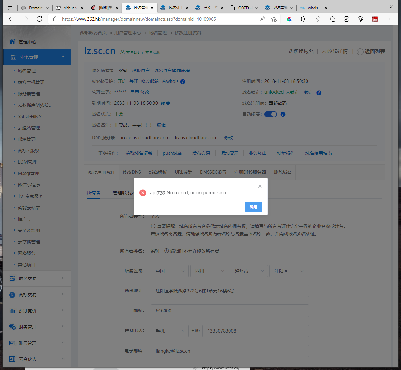The height and width of the screenshot is (370, 401).
Task: Click info icon beside 域名锁定
Action: pos(319,93)
